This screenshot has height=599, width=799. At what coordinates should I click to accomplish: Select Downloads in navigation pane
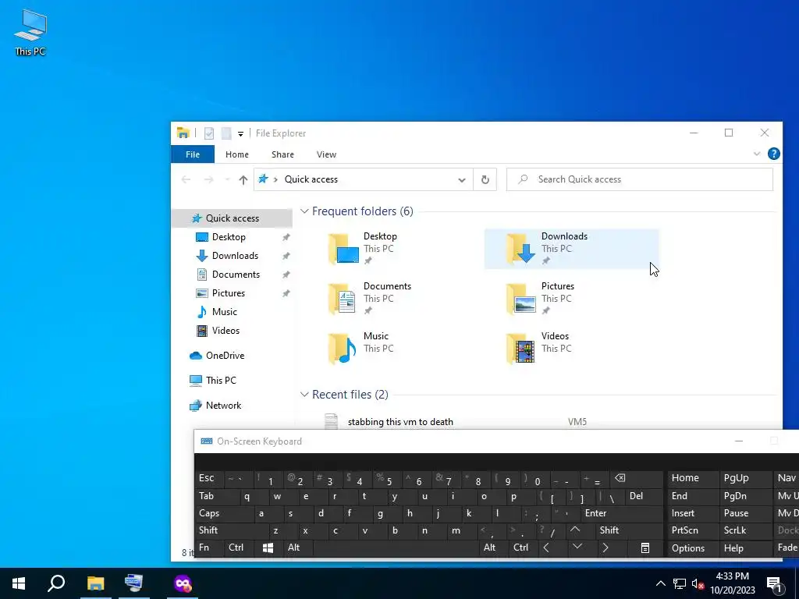[x=235, y=256]
